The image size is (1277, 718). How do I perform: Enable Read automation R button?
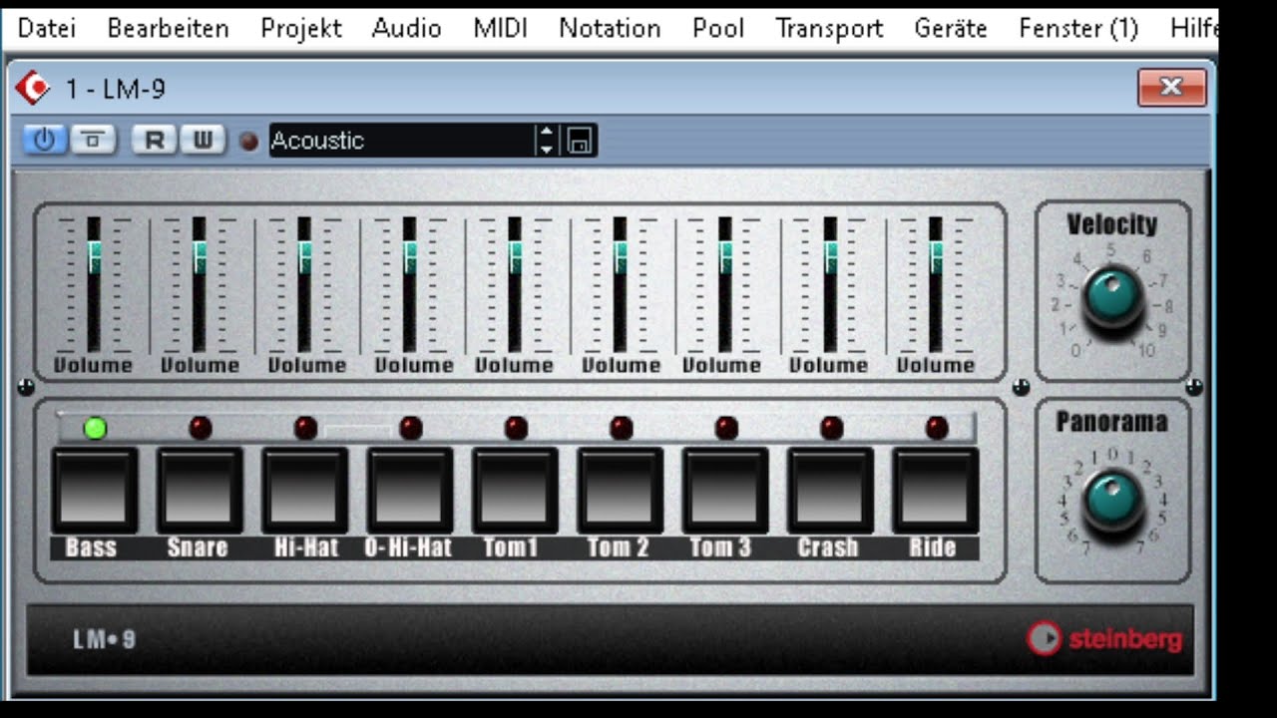pyautogui.click(x=154, y=140)
